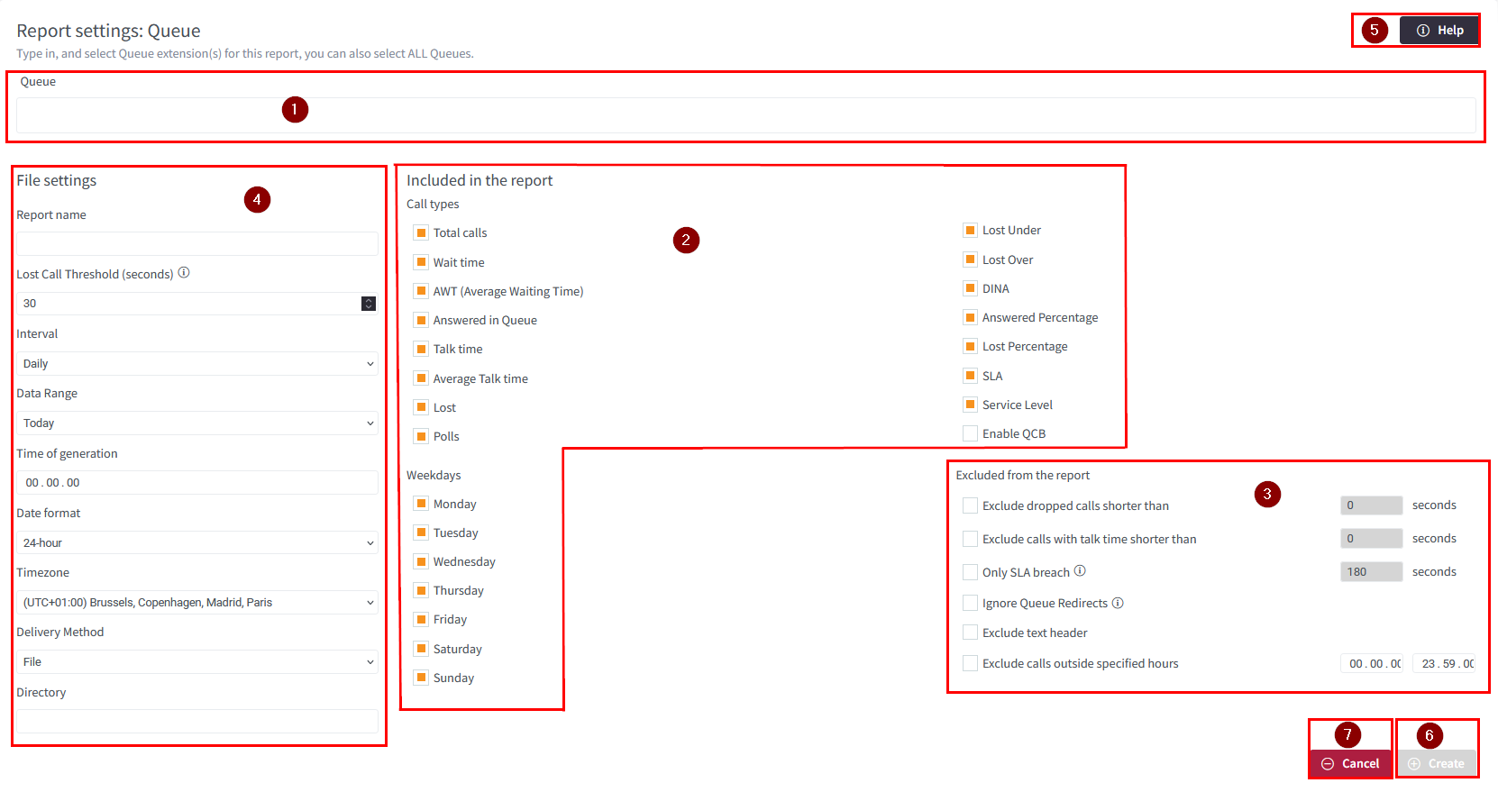The image size is (1498, 792).
Task: Click info icon beside Only SLA breach
Action: tap(1080, 571)
